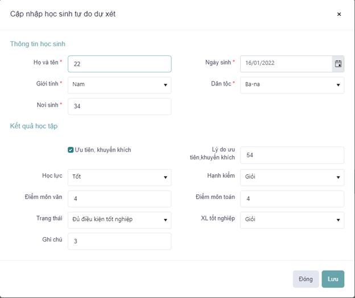Click the Ưu tiên, khuyến khích label text
The width and height of the screenshot is (355, 298).
(x=103, y=150)
